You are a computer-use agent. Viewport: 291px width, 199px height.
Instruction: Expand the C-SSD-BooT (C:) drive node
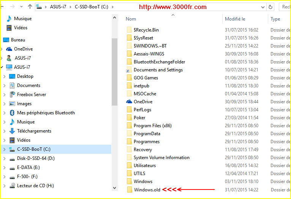tap(5, 149)
